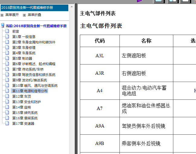The image size is (196, 154).
Task: Click the 乘客侧车外后视镜 cell
Action: (146, 143)
